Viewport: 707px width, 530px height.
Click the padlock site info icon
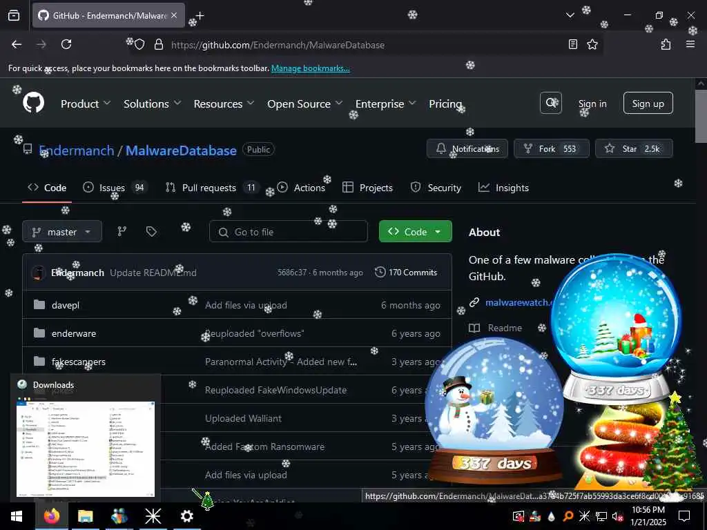(x=158, y=45)
